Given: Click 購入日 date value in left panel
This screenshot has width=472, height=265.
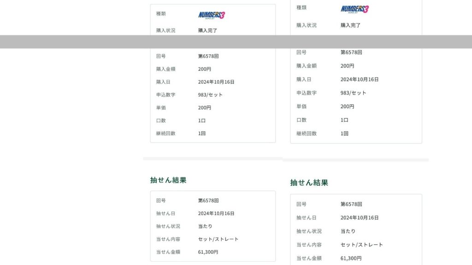Looking at the screenshot, I should tap(216, 82).
